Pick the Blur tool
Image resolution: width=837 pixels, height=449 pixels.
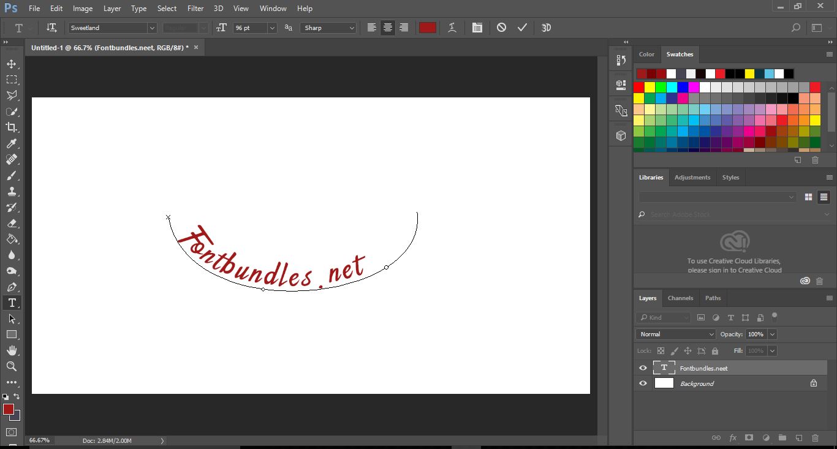[x=12, y=255]
